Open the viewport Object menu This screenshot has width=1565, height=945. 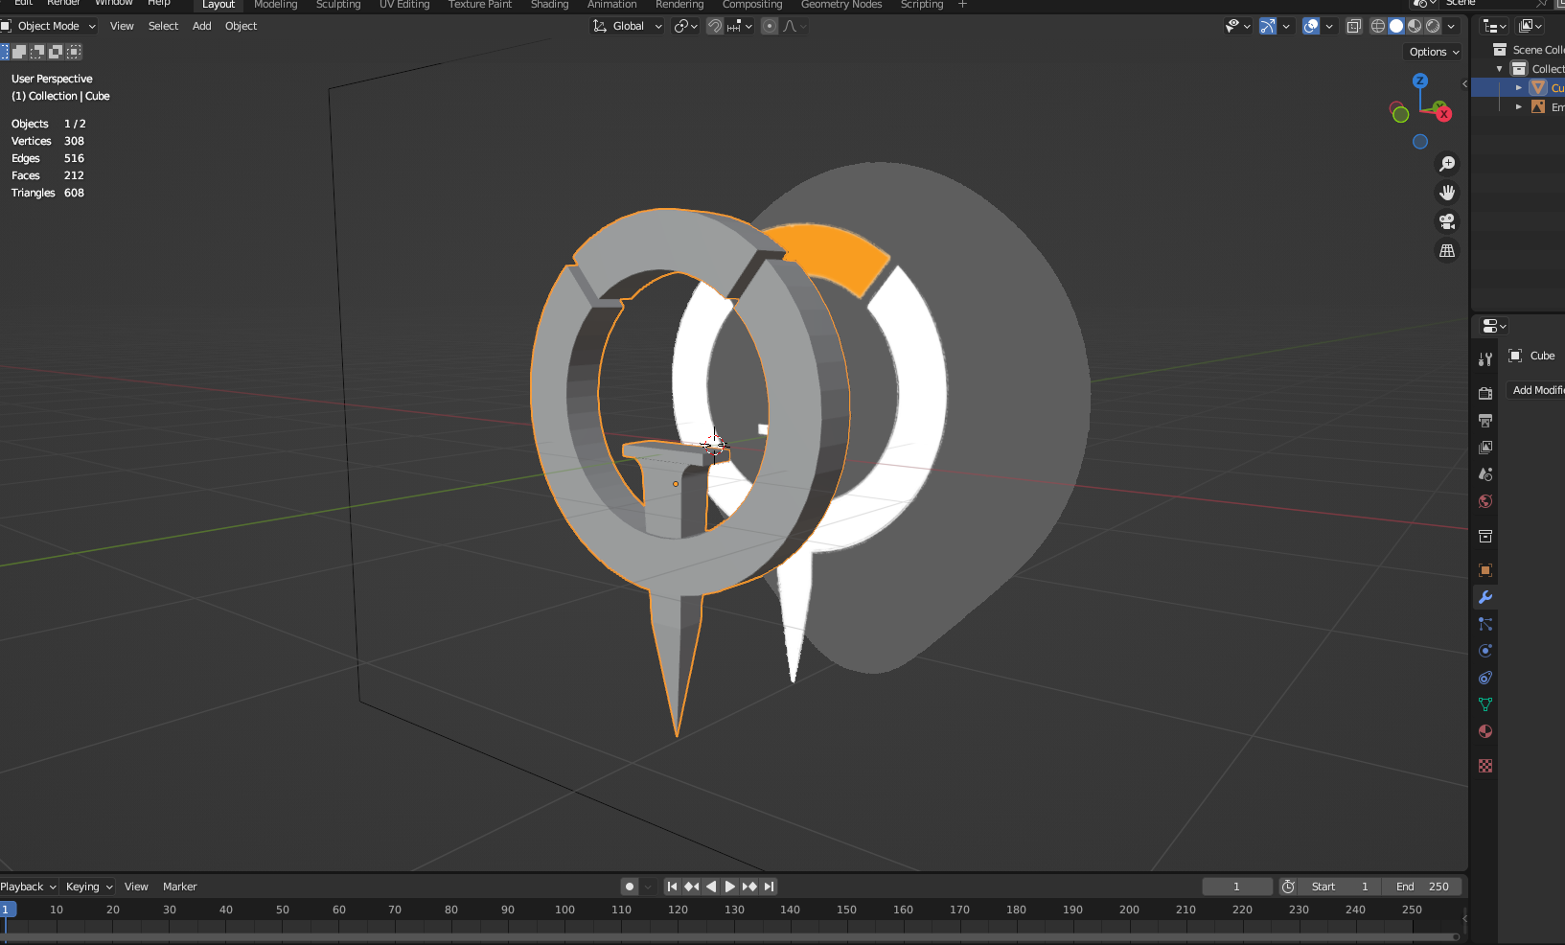(x=241, y=26)
